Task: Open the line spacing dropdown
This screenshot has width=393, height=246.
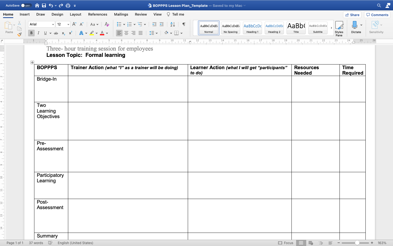Action: tap(153, 33)
